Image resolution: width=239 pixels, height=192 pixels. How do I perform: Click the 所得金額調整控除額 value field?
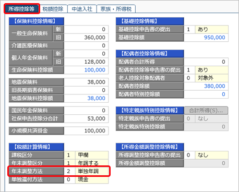(x=206, y=163)
